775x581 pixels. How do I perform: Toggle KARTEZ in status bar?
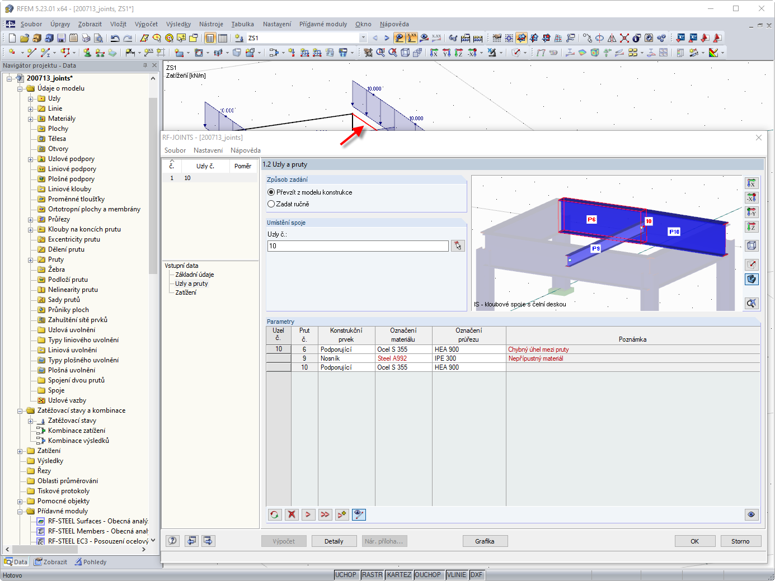coord(399,575)
